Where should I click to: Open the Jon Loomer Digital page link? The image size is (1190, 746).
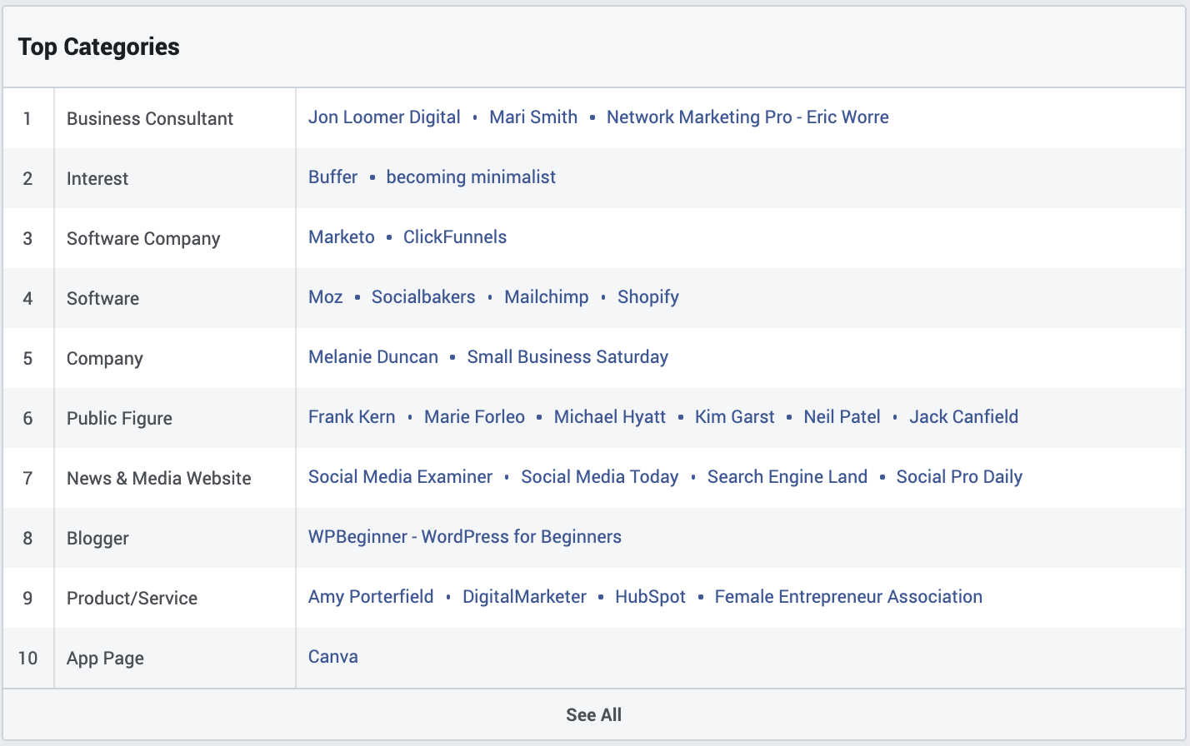pyautogui.click(x=384, y=117)
